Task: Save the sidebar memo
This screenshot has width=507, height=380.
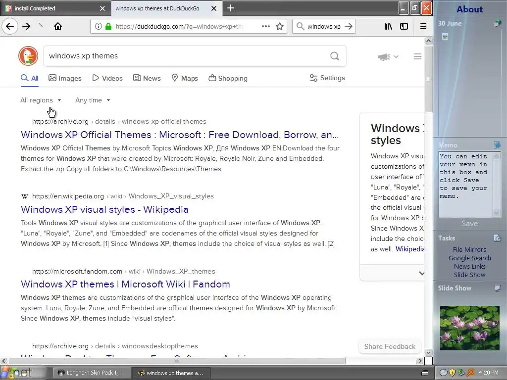Action: (469, 223)
